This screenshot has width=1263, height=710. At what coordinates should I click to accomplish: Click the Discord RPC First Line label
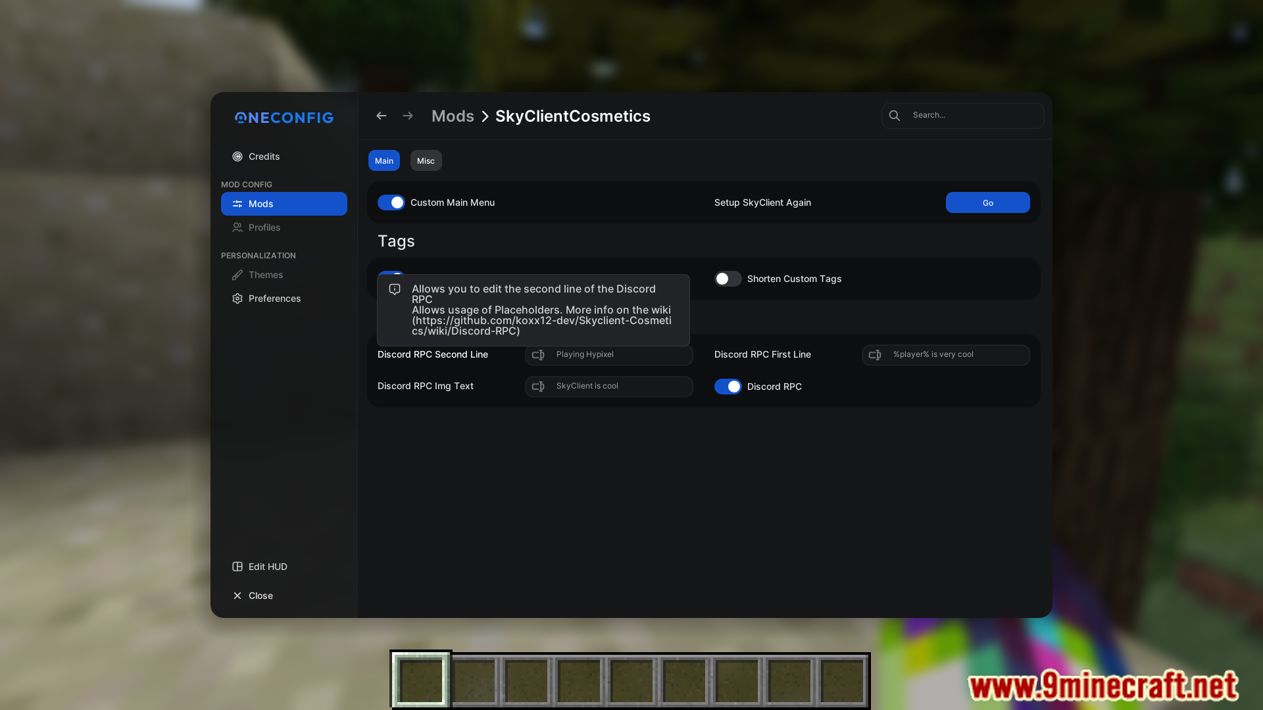pos(762,354)
